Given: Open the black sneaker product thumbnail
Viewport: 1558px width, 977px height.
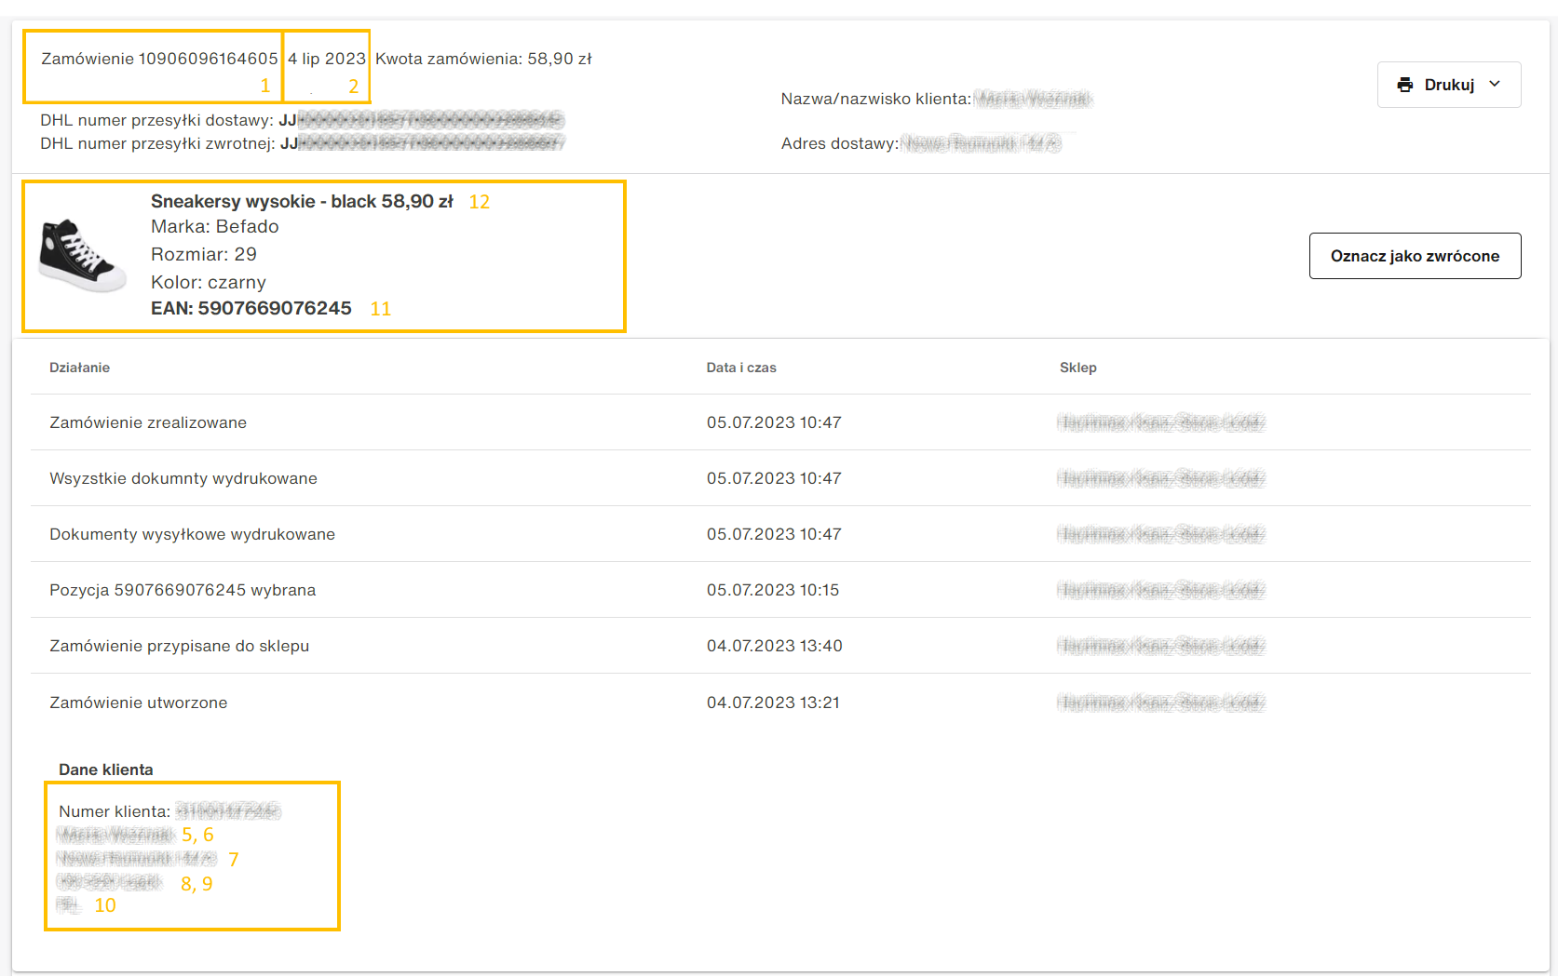Looking at the screenshot, I should click(x=82, y=256).
